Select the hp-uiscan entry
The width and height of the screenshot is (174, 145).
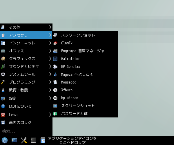coord(85,98)
